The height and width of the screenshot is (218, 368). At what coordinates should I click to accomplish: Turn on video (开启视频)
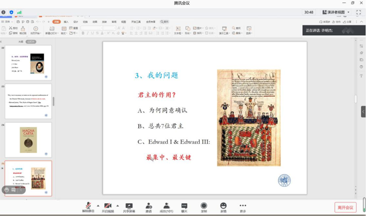point(108,207)
